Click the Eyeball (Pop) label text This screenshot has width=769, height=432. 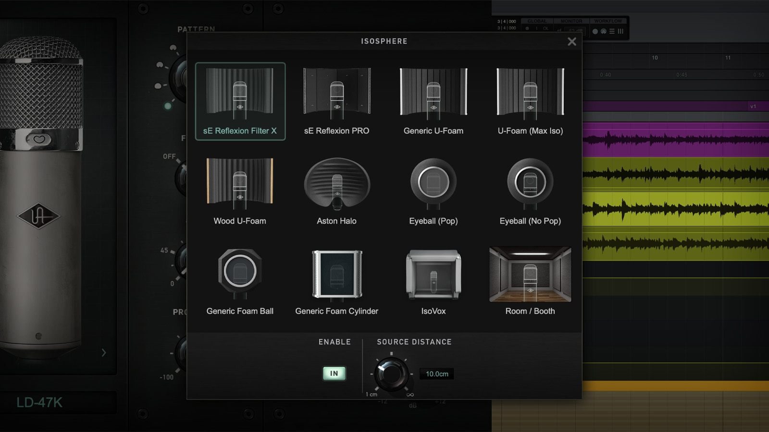(x=434, y=221)
